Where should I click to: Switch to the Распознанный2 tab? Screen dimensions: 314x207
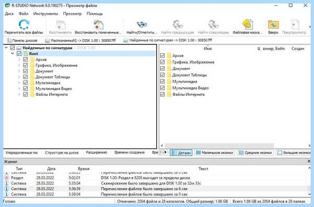point(80,40)
